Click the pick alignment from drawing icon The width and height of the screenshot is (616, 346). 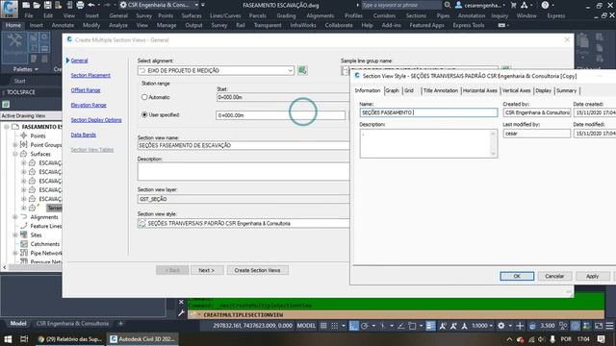pos(302,70)
